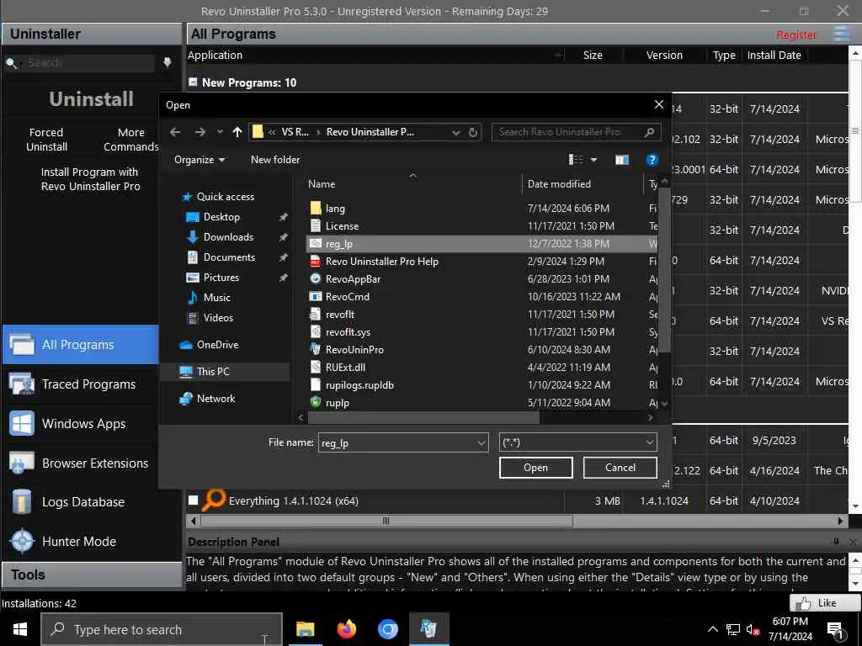Image resolution: width=862 pixels, height=646 pixels.
Task: Open Logs Database module
Action: tap(80, 502)
